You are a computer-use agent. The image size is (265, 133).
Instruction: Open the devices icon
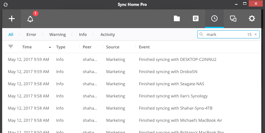coord(233,19)
